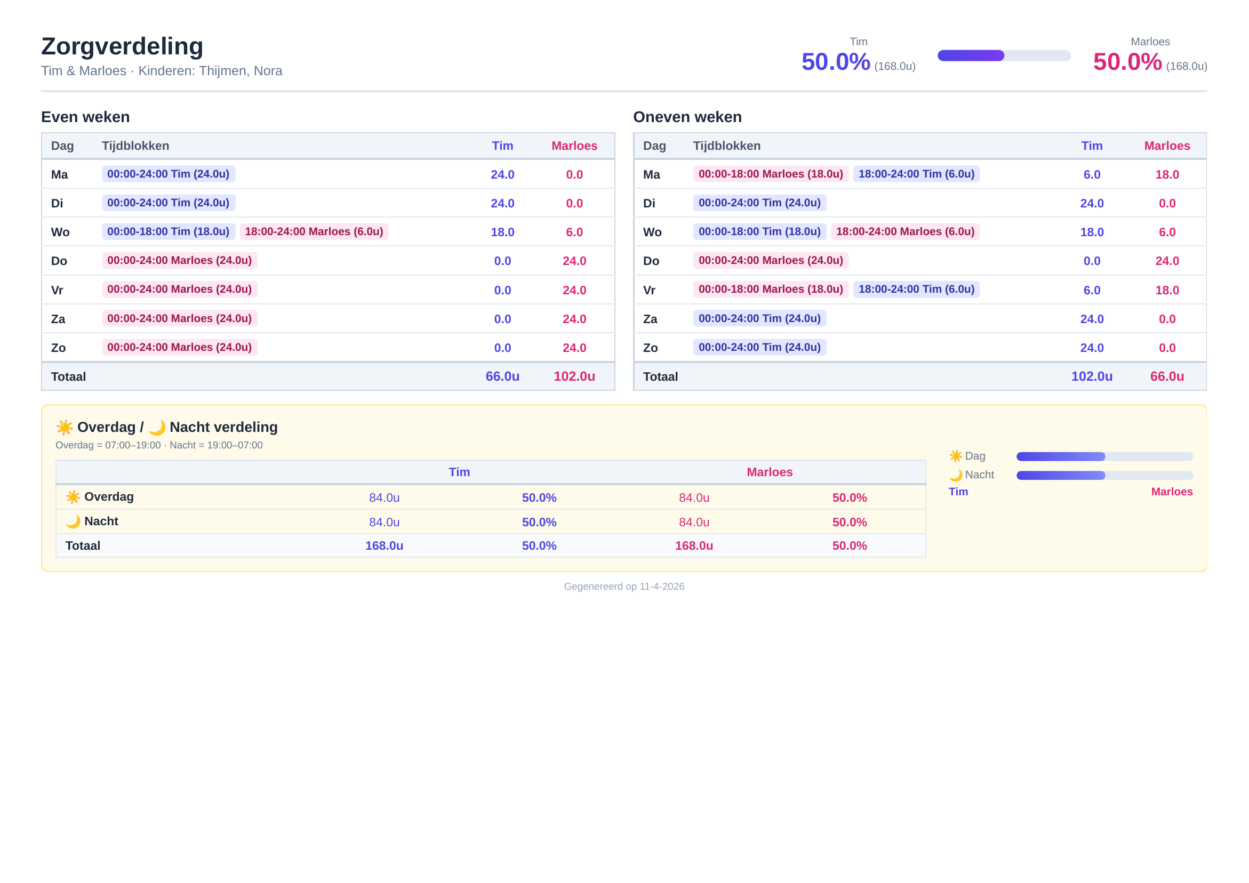The height and width of the screenshot is (883, 1249).
Task: Click Even weken Wo block 18:00-24:00 Marloes
Action: (x=314, y=232)
